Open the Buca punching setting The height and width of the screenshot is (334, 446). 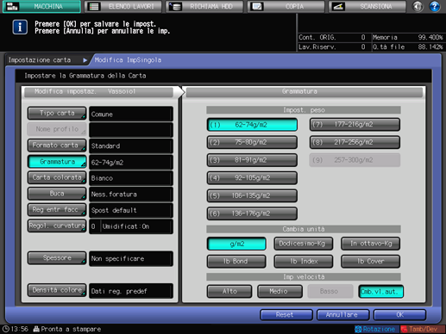tap(57, 194)
